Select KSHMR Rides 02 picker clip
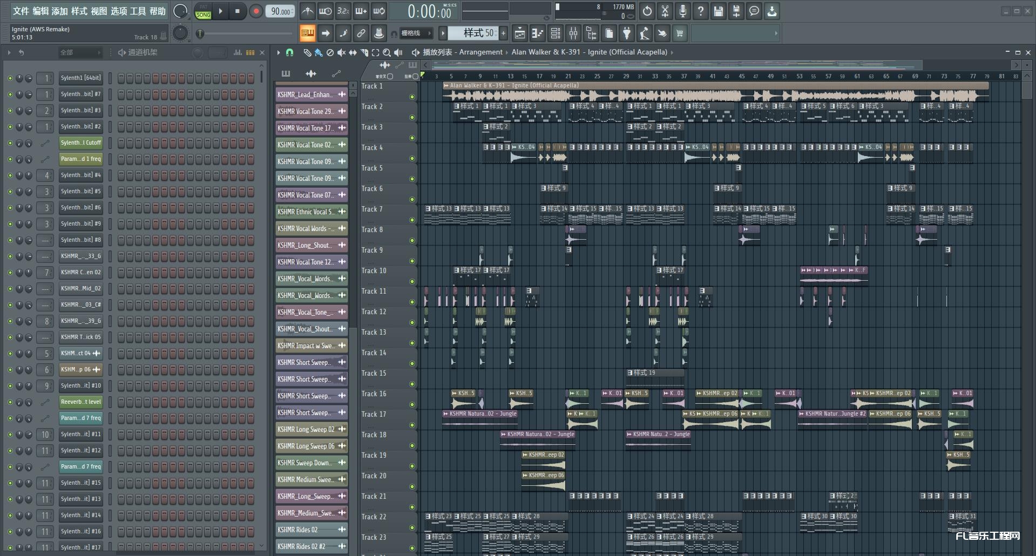1036x556 pixels. point(312,530)
